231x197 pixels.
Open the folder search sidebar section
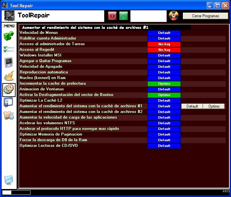(9, 115)
